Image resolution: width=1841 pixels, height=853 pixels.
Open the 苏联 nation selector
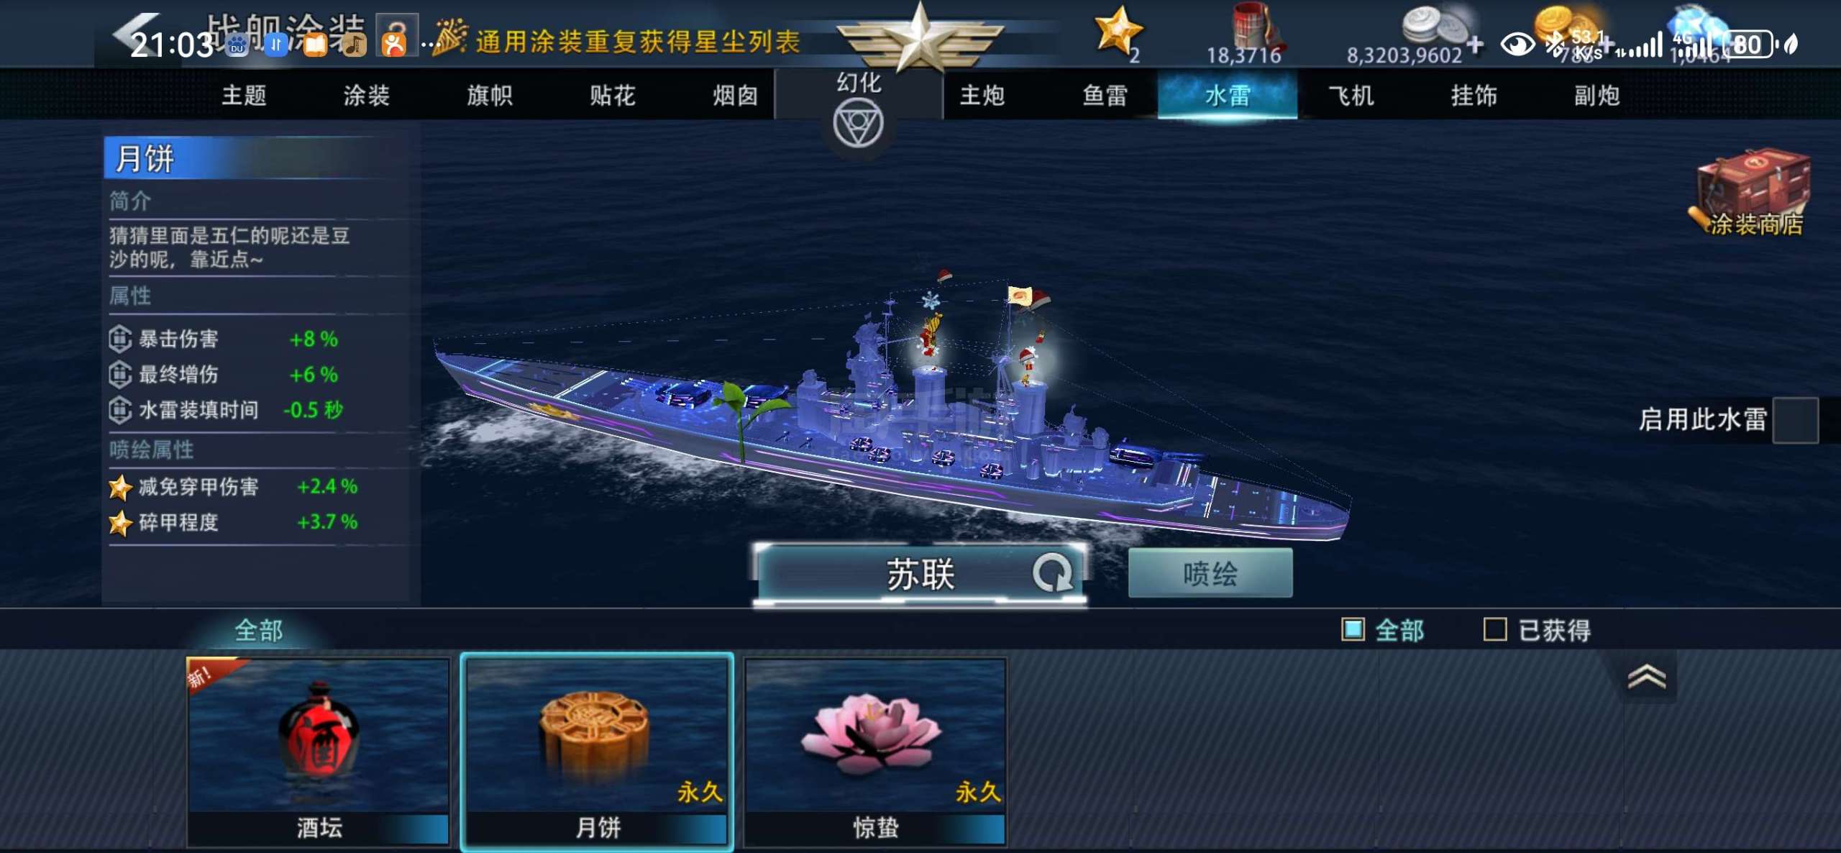pyautogui.click(x=919, y=574)
